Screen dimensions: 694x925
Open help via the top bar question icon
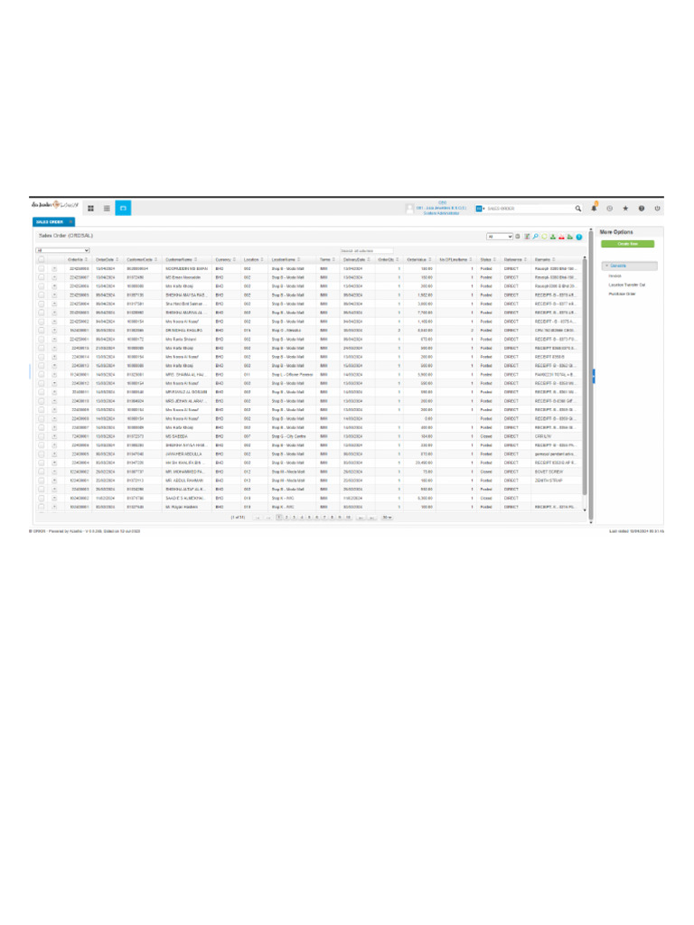coord(642,209)
